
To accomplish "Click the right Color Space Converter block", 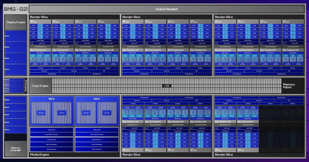I will tap(97, 134).
